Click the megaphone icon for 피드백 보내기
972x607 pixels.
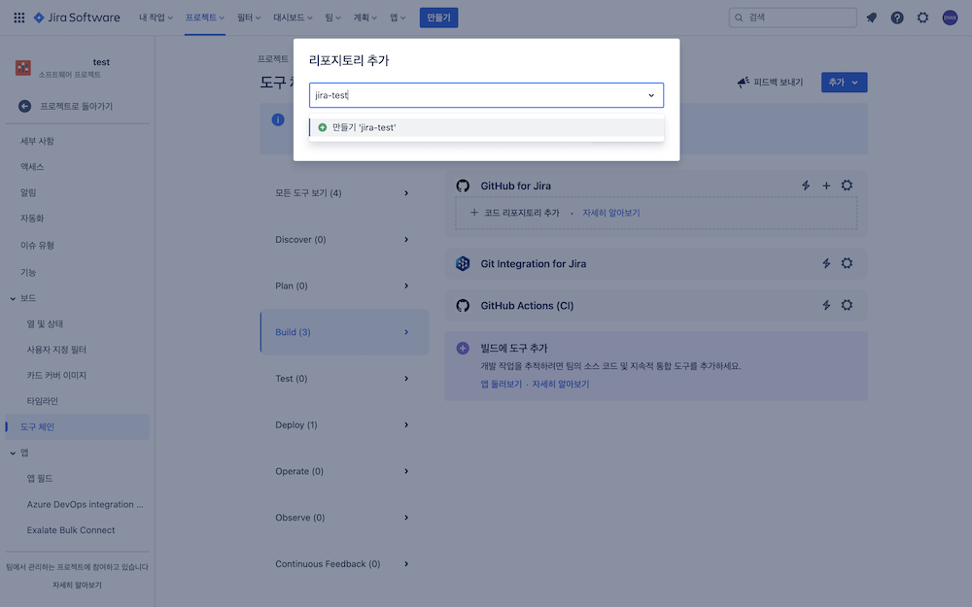[x=743, y=83]
